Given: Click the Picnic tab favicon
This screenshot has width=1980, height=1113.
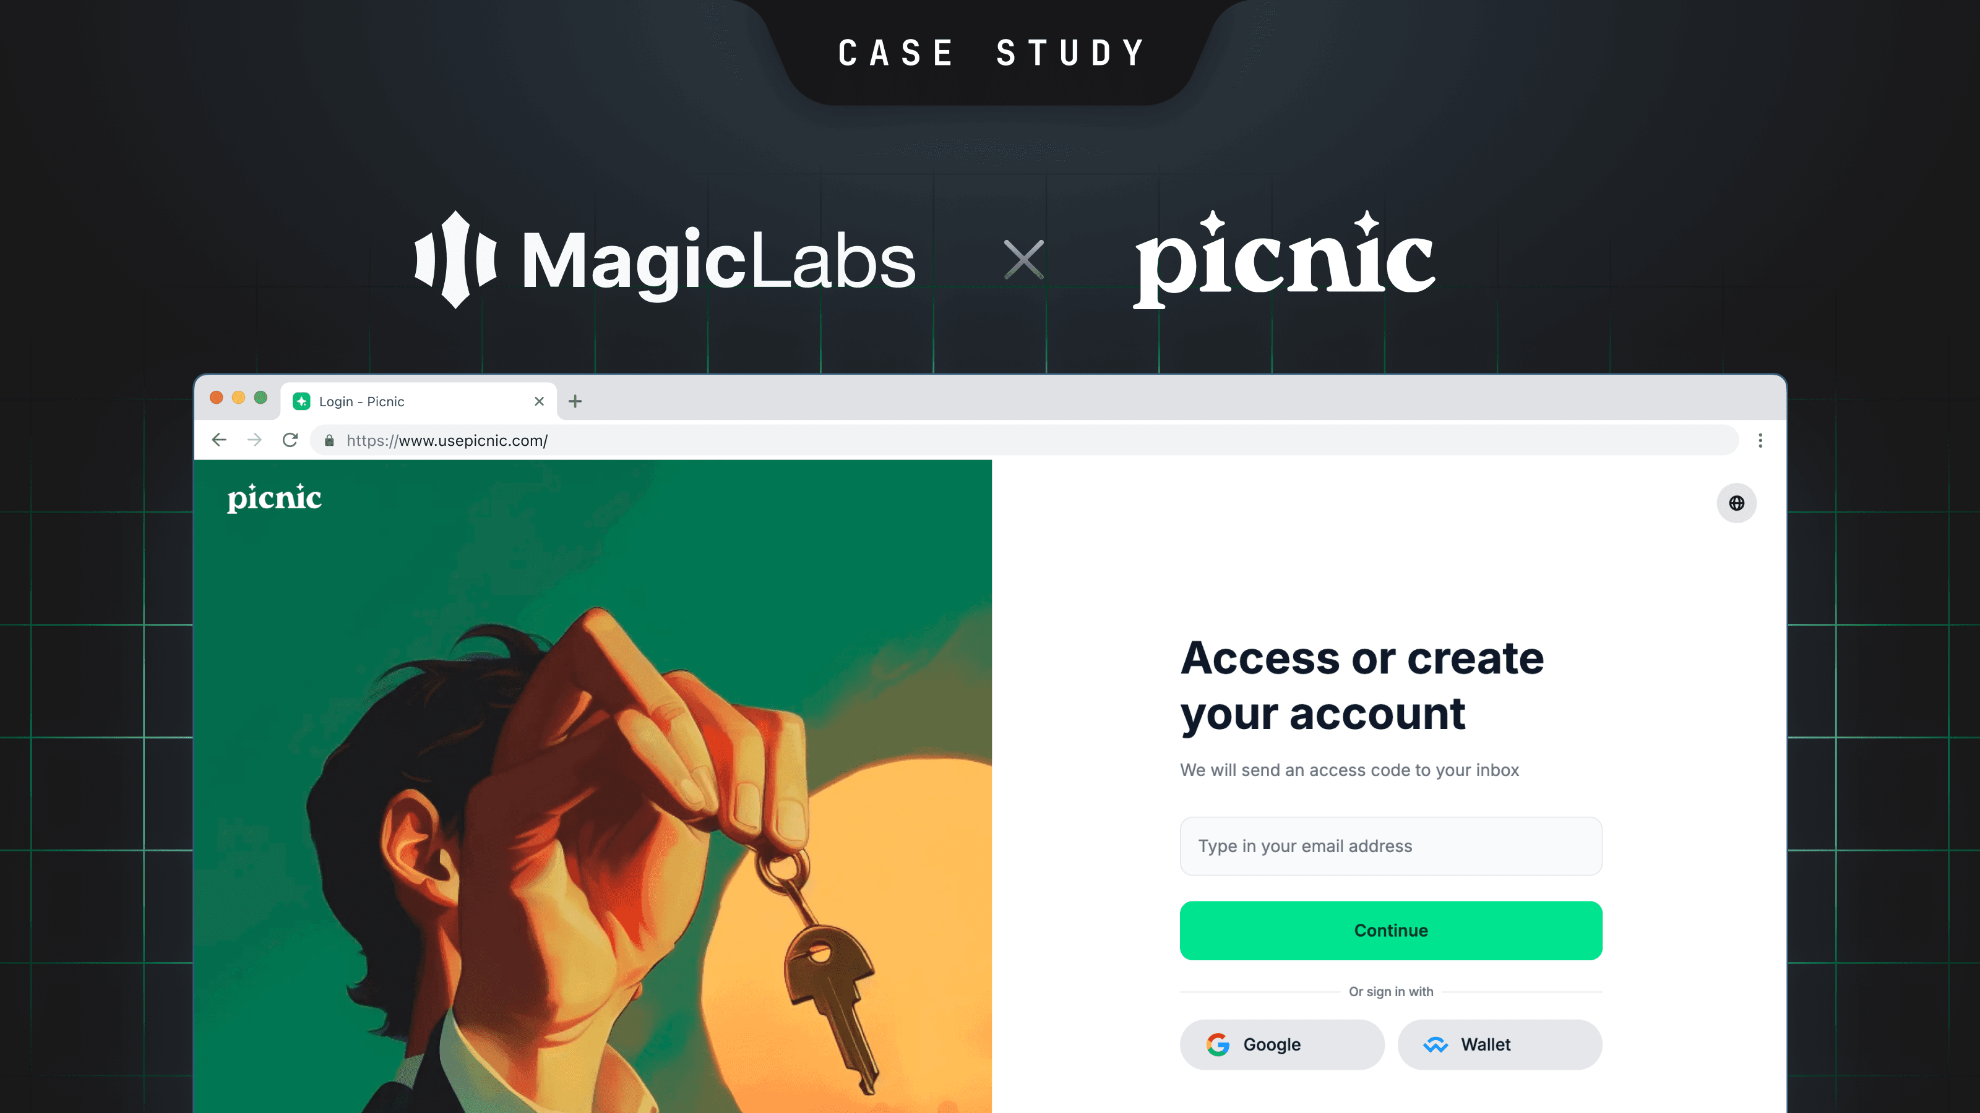Looking at the screenshot, I should click(x=301, y=401).
